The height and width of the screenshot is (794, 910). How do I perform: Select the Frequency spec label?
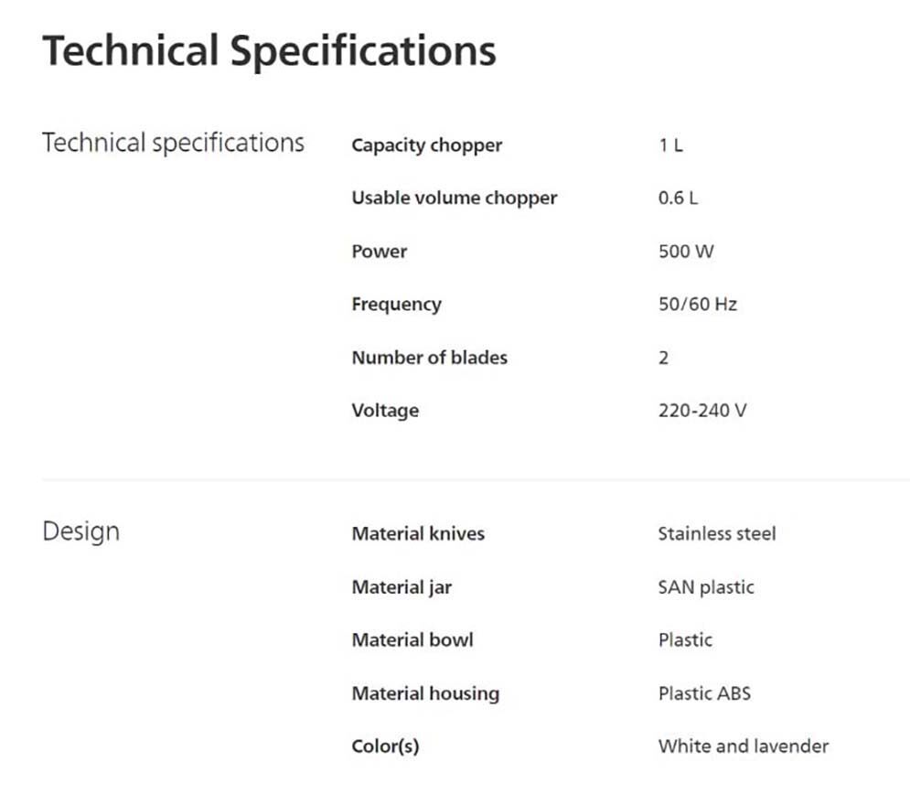(396, 304)
